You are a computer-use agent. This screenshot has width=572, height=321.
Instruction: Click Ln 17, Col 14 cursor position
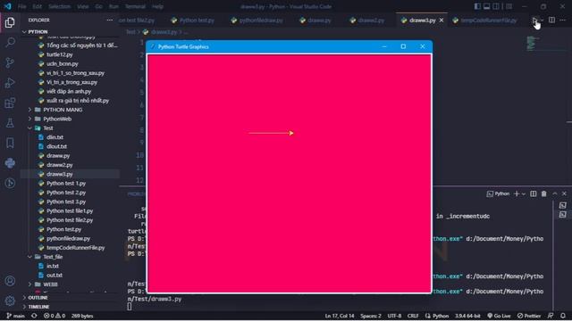pyautogui.click(x=340, y=316)
